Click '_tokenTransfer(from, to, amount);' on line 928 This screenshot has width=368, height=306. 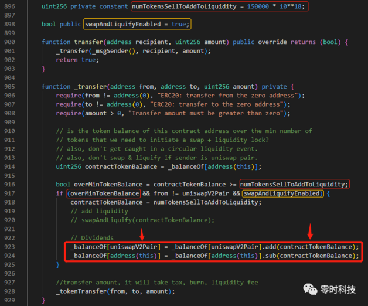point(115,291)
